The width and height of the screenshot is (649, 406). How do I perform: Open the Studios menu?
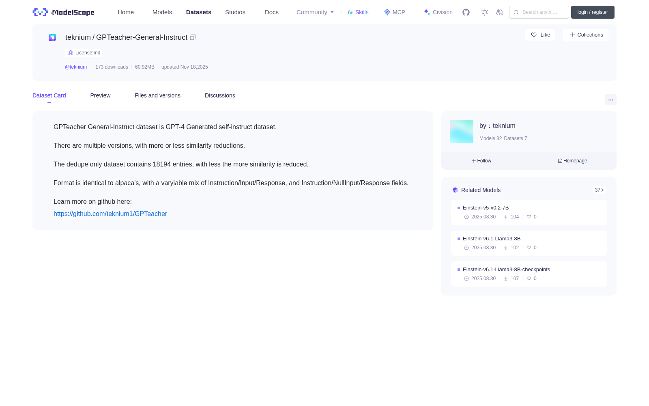pos(235,12)
